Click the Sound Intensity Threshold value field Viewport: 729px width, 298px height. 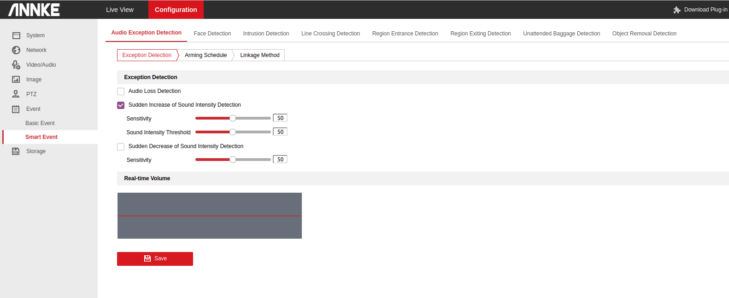point(280,132)
